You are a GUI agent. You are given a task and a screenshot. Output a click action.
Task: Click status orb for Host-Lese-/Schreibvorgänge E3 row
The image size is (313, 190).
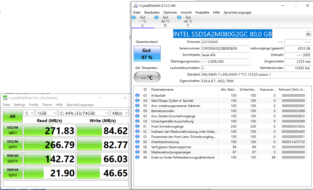[137, 137]
